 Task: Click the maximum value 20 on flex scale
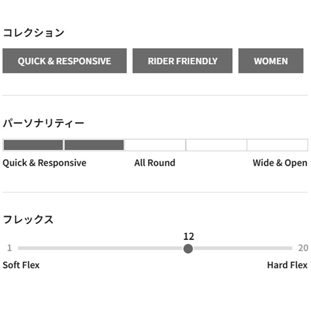pyautogui.click(x=303, y=248)
